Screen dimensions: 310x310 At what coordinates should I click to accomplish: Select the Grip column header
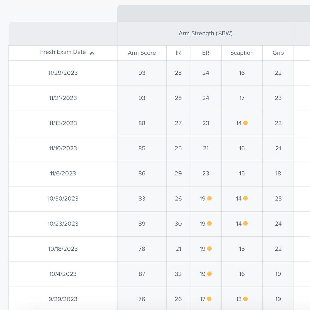point(278,53)
